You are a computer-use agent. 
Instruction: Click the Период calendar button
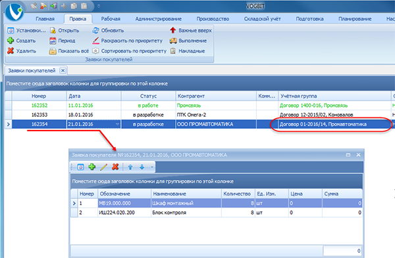tap(63, 41)
